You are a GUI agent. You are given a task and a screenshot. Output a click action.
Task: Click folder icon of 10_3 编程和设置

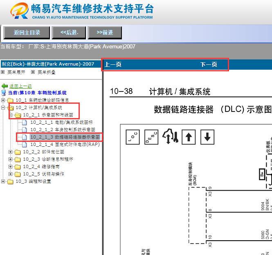[10, 182]
